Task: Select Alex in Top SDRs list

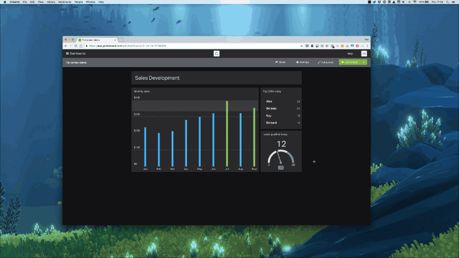Action: (x=269, y=101)
